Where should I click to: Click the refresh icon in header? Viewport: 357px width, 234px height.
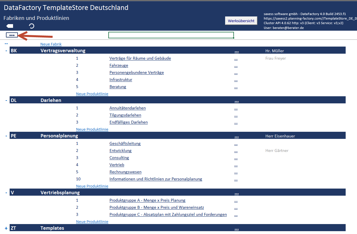point(32,26)
